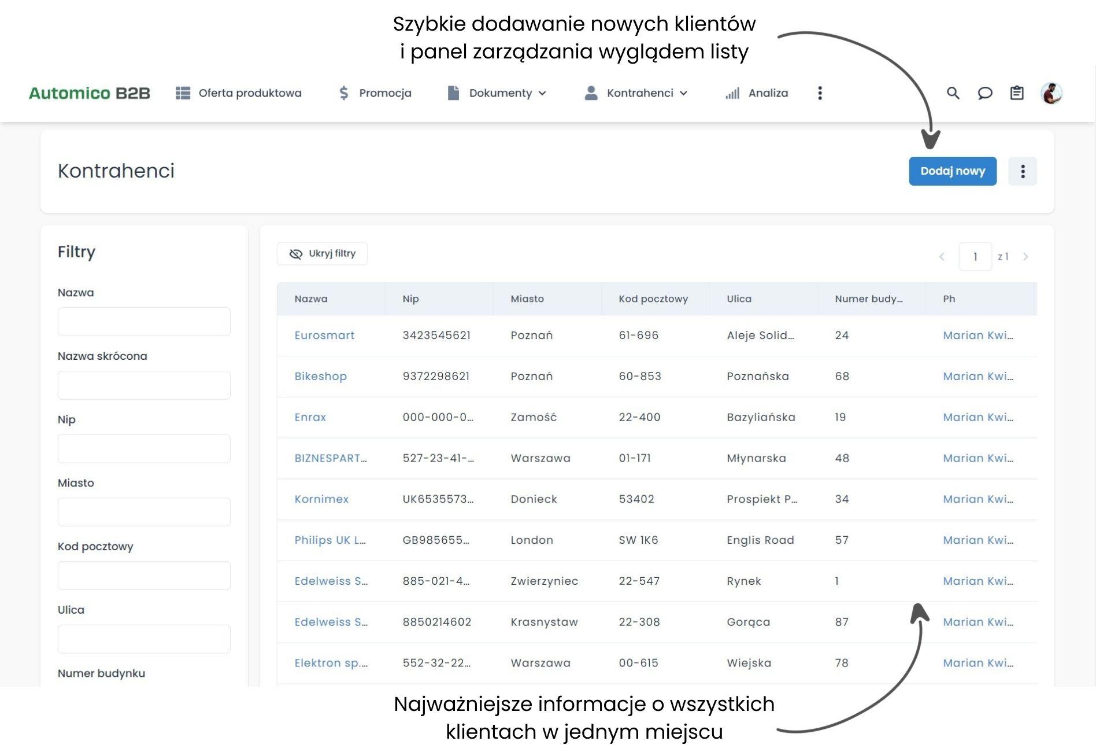Go to previous page with left chevron
The image size is (1096, 752).
point(942,257)
